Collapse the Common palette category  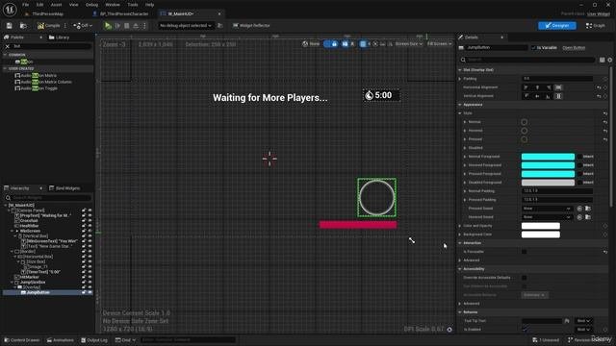pos(5,55)
